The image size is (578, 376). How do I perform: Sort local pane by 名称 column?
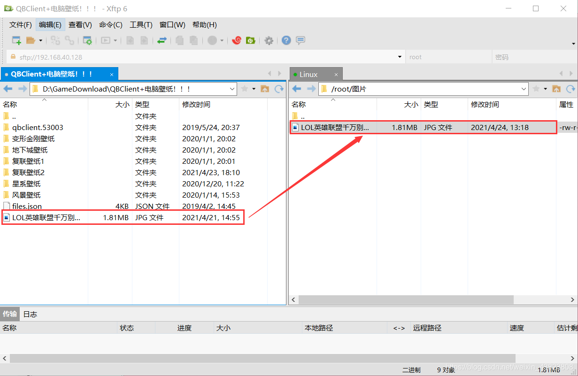coord(44,104)
